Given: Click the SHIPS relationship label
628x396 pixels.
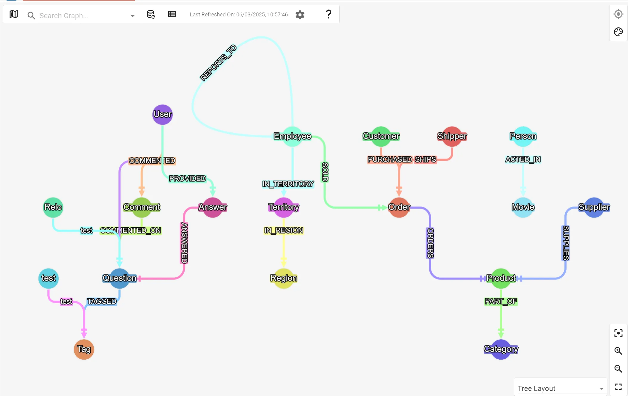Looking at the screenshot, I should coord(426,159).
